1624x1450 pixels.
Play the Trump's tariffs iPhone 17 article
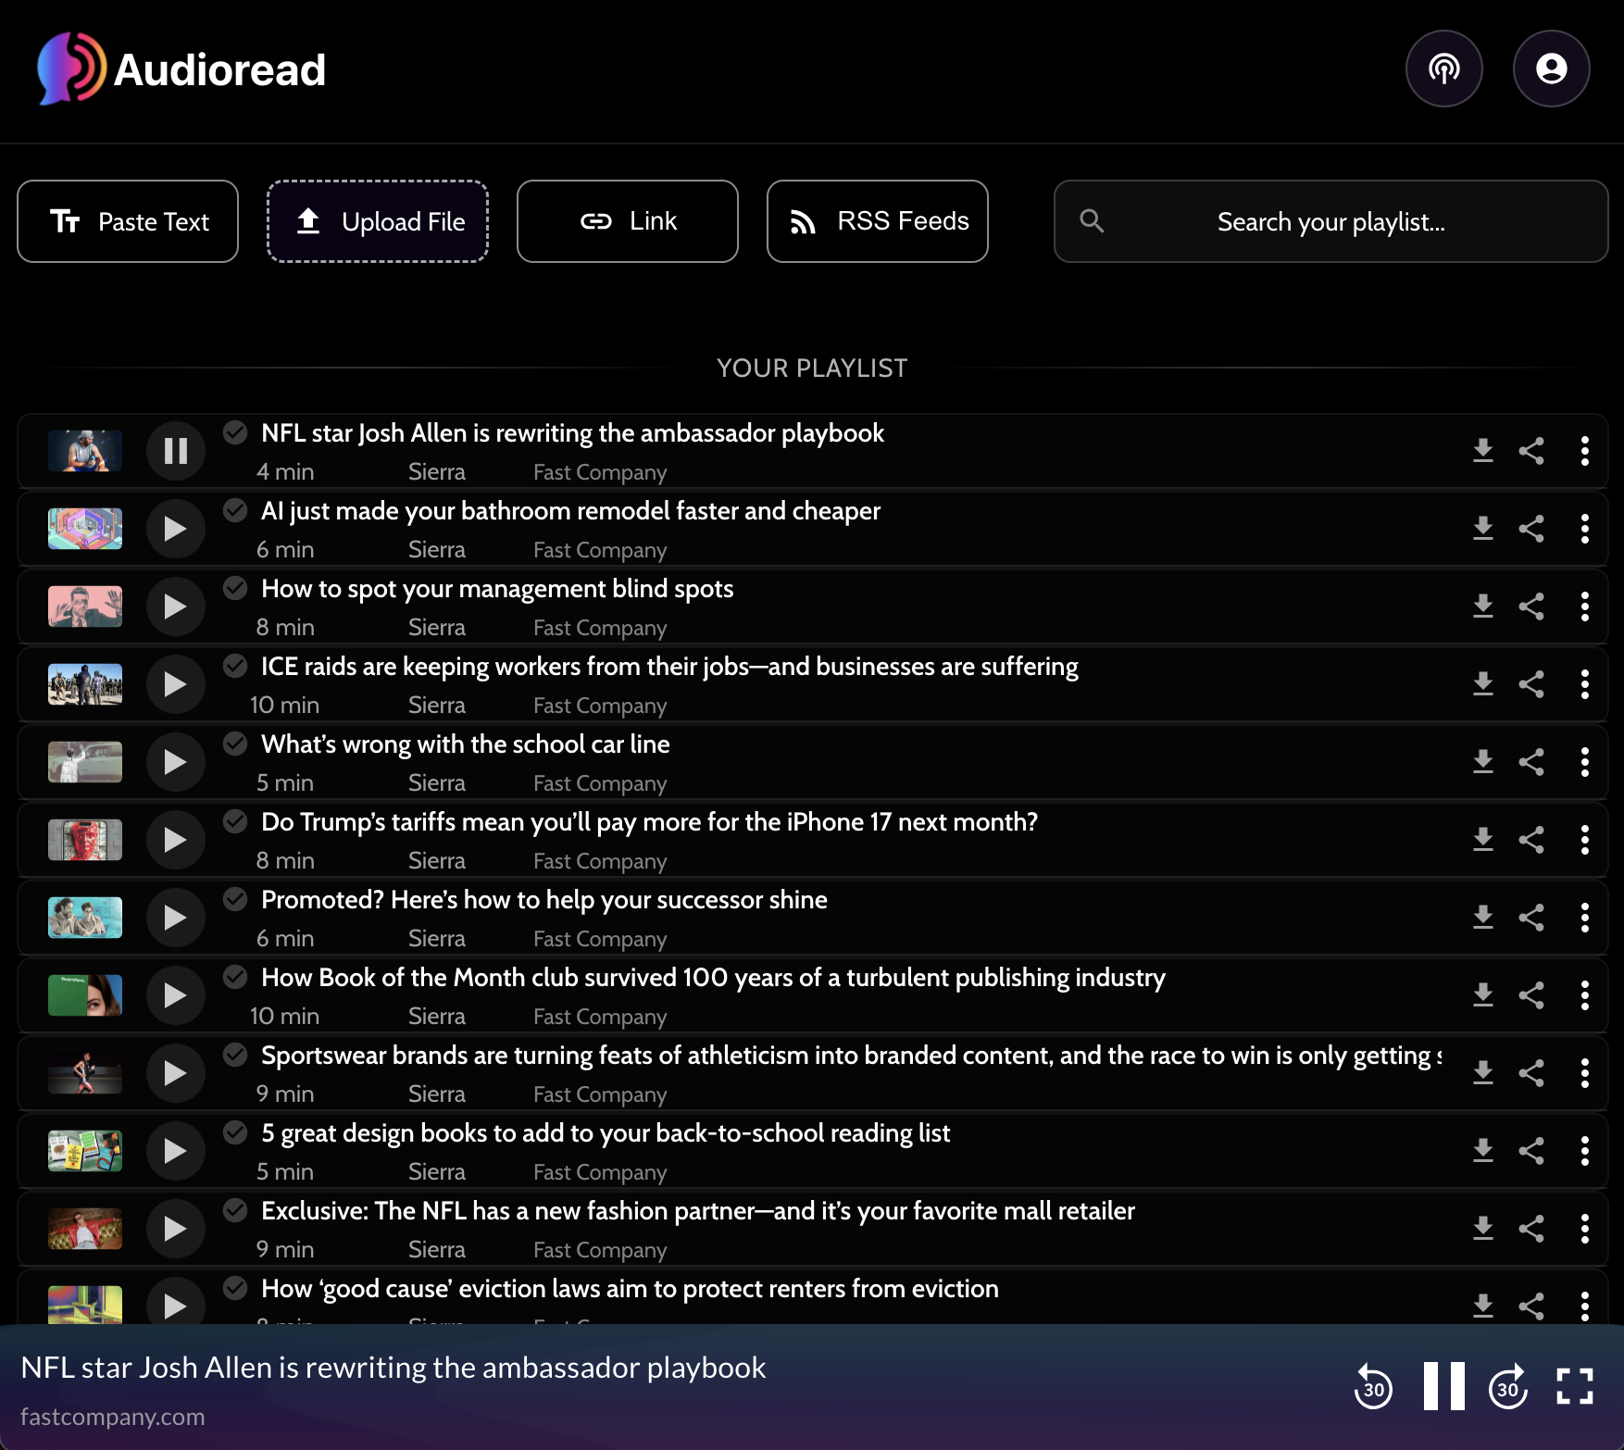pos(175,840)
